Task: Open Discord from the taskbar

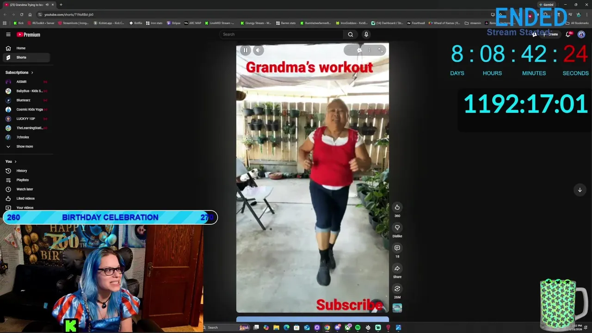Action: point(338,327)
